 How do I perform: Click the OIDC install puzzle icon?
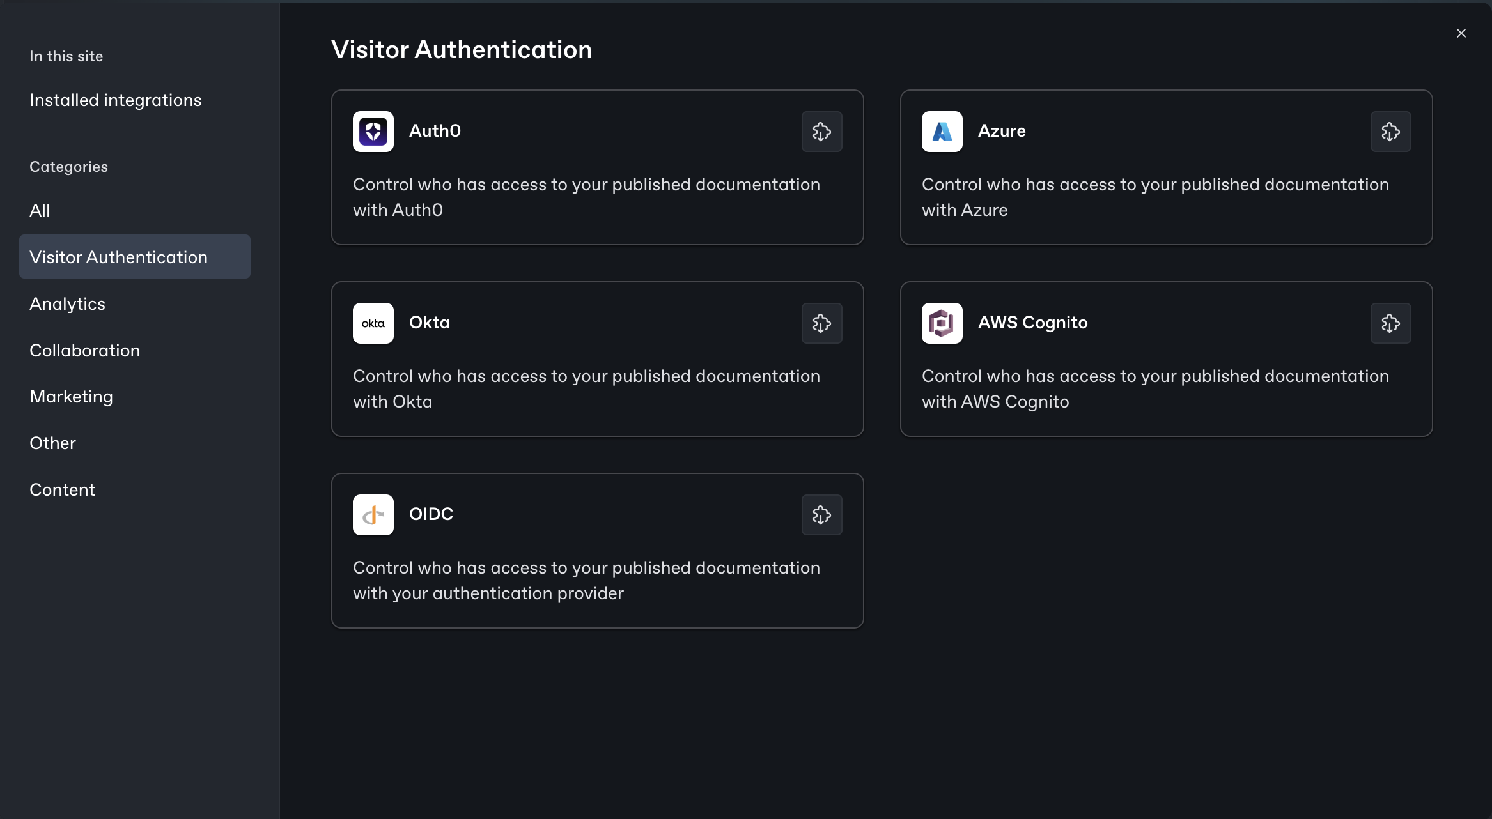[821, 515]
